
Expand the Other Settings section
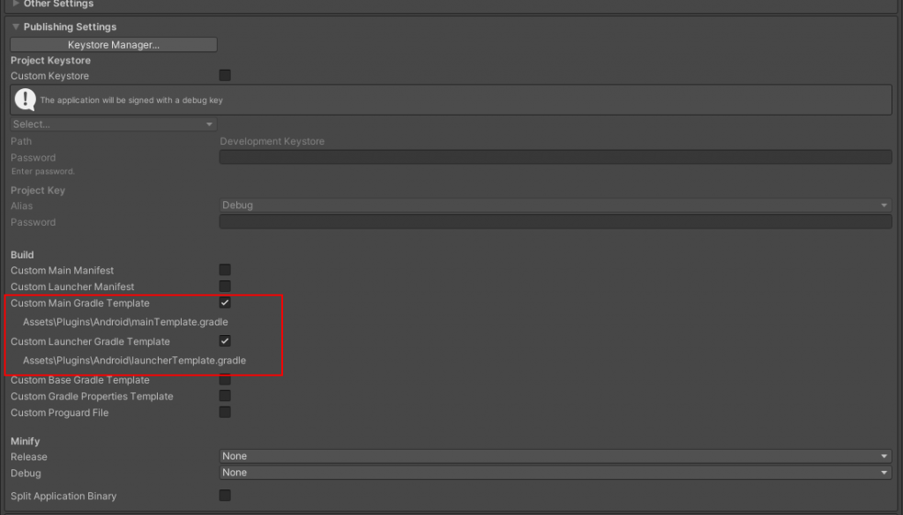click(x=16, y=4)
